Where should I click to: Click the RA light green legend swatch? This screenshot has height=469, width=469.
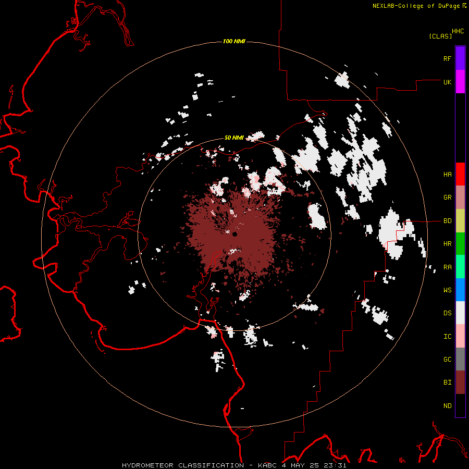(460, 267)
